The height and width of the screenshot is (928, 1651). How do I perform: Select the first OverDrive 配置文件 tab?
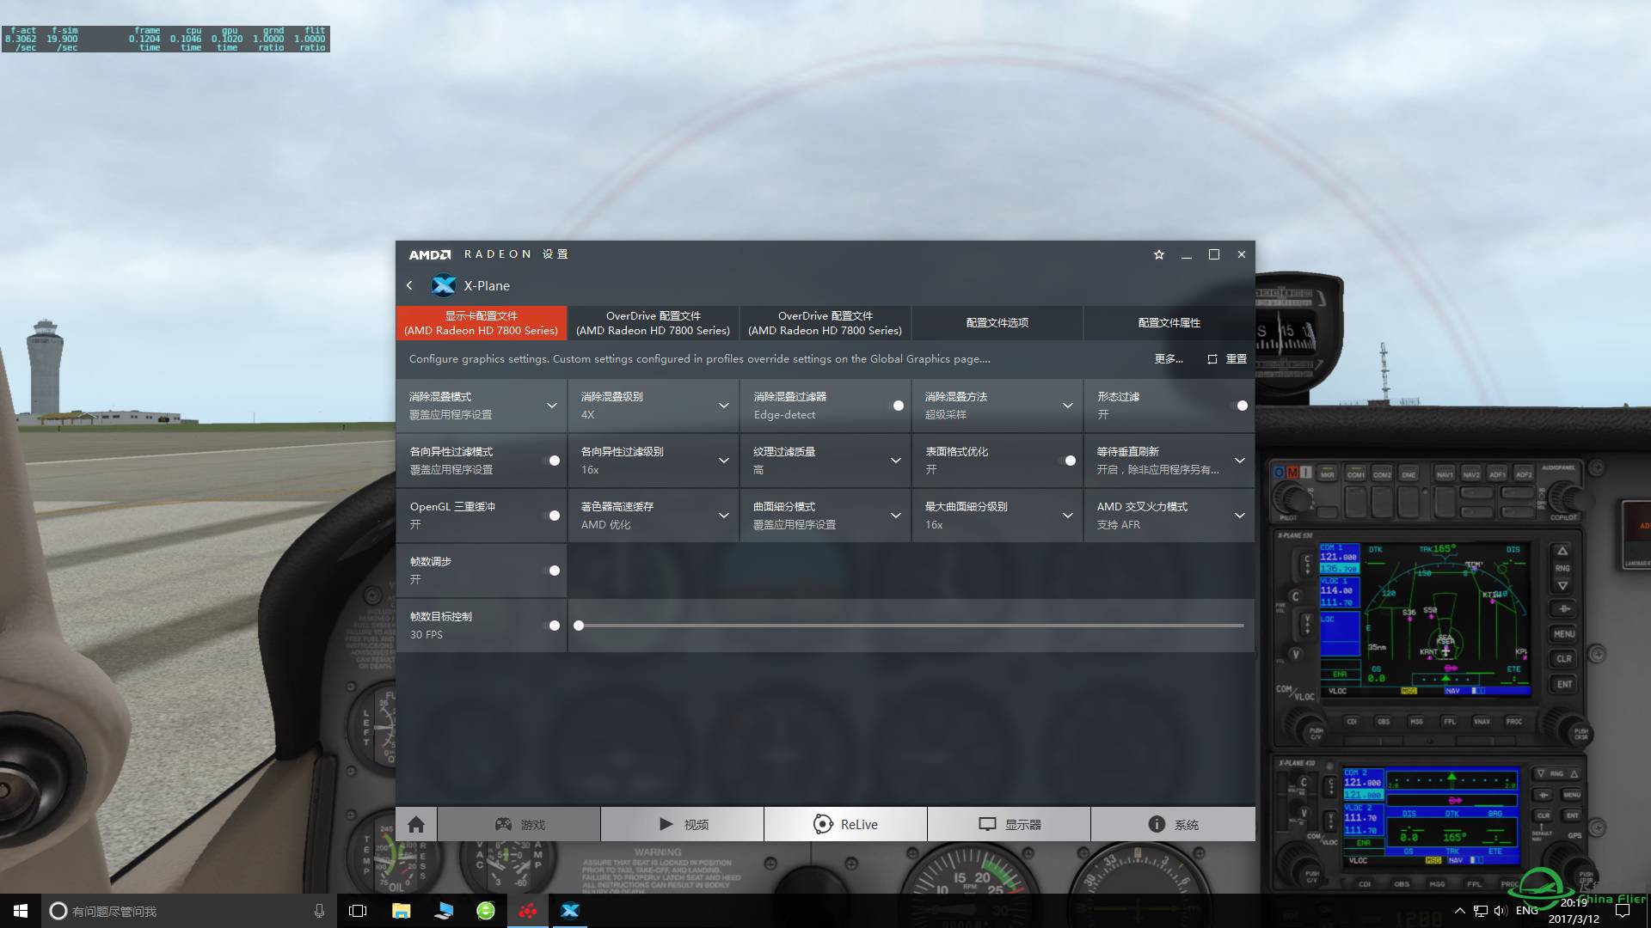pos(654,323)
